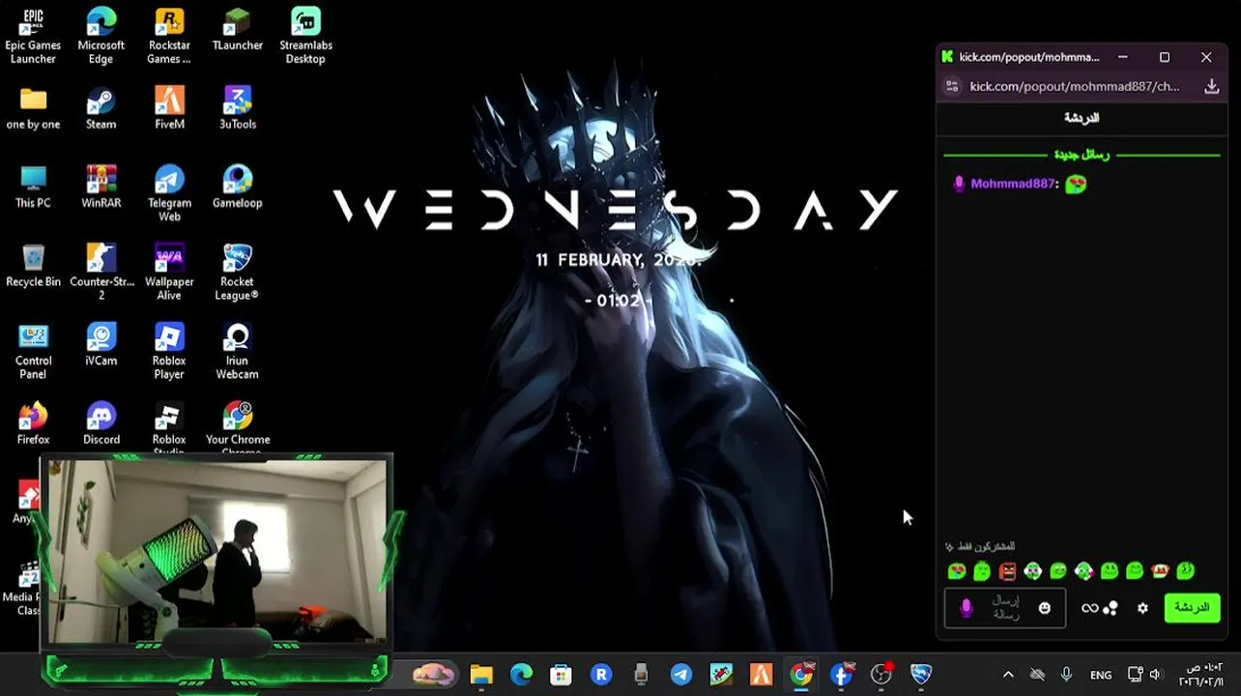
Task: Open Microsoft Store from the taskbar
Action: click(x=561, y=674)
